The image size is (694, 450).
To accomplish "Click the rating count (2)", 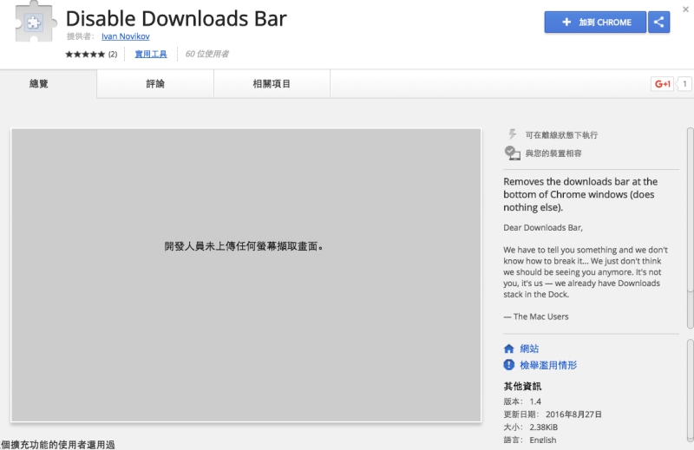I will (x=113, y=54).
